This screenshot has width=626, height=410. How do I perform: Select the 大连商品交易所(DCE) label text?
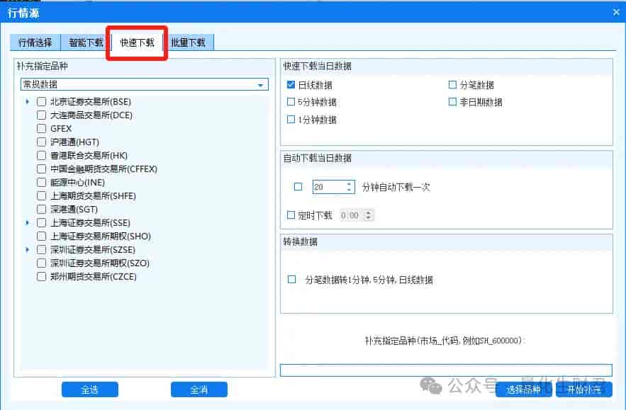tap(91, 115)
